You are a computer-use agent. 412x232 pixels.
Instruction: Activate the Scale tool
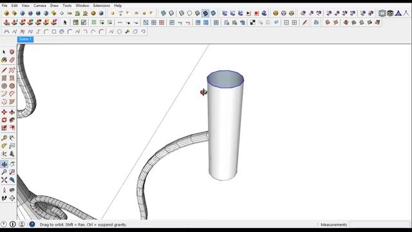pos(4,128)
